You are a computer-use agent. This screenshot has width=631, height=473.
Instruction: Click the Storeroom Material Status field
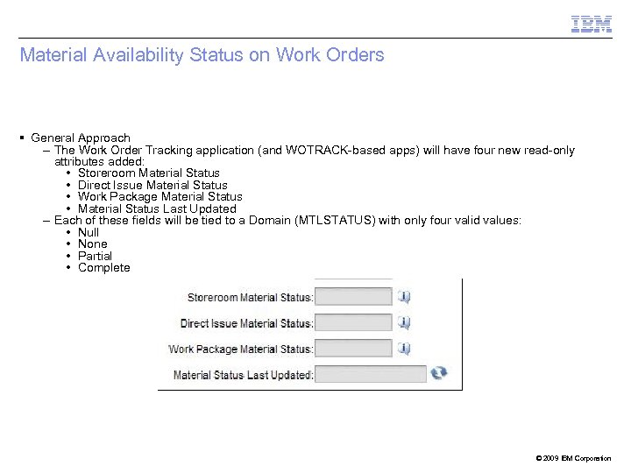click(x=353, y=297)
